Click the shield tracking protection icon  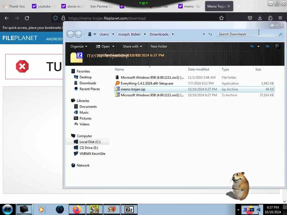(55, 18)
